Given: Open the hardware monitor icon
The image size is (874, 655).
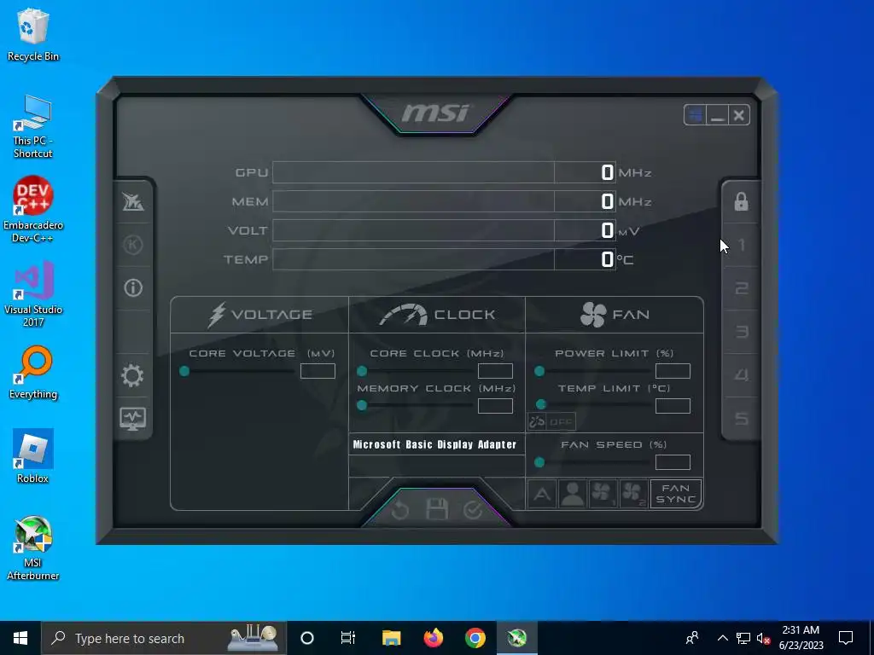Looking at the screenshot, I should [x=132, y=419].
